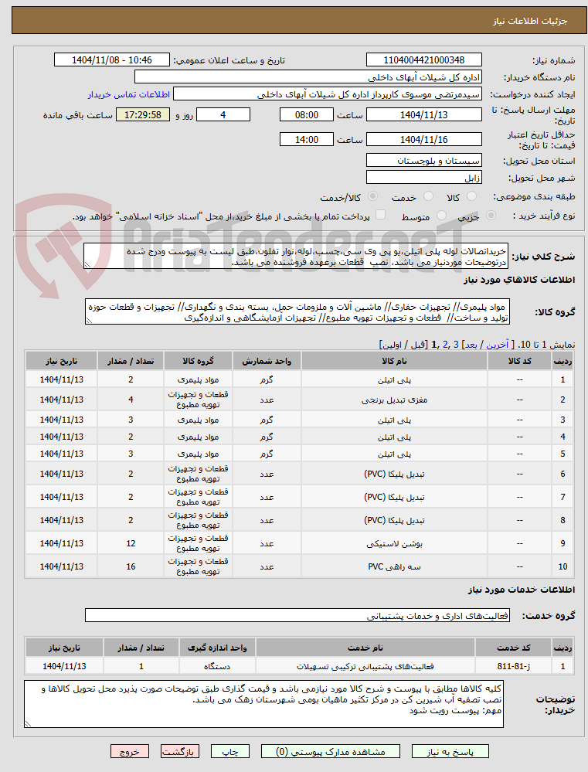The height and width of the screenshot is (772, 588).
Task: Click the شرح کلی نیاز description box
Action: pyautogui.click(x=296, y=256)
